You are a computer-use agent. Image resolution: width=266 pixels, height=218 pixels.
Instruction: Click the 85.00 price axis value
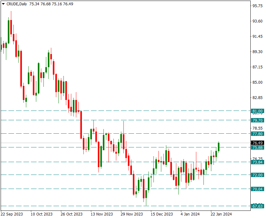pos(258,82)
